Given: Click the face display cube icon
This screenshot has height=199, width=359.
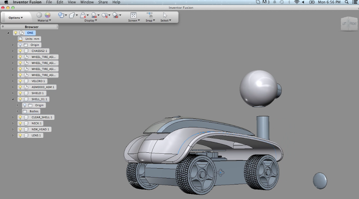Looking at the screenshot, I should point(72,15).
